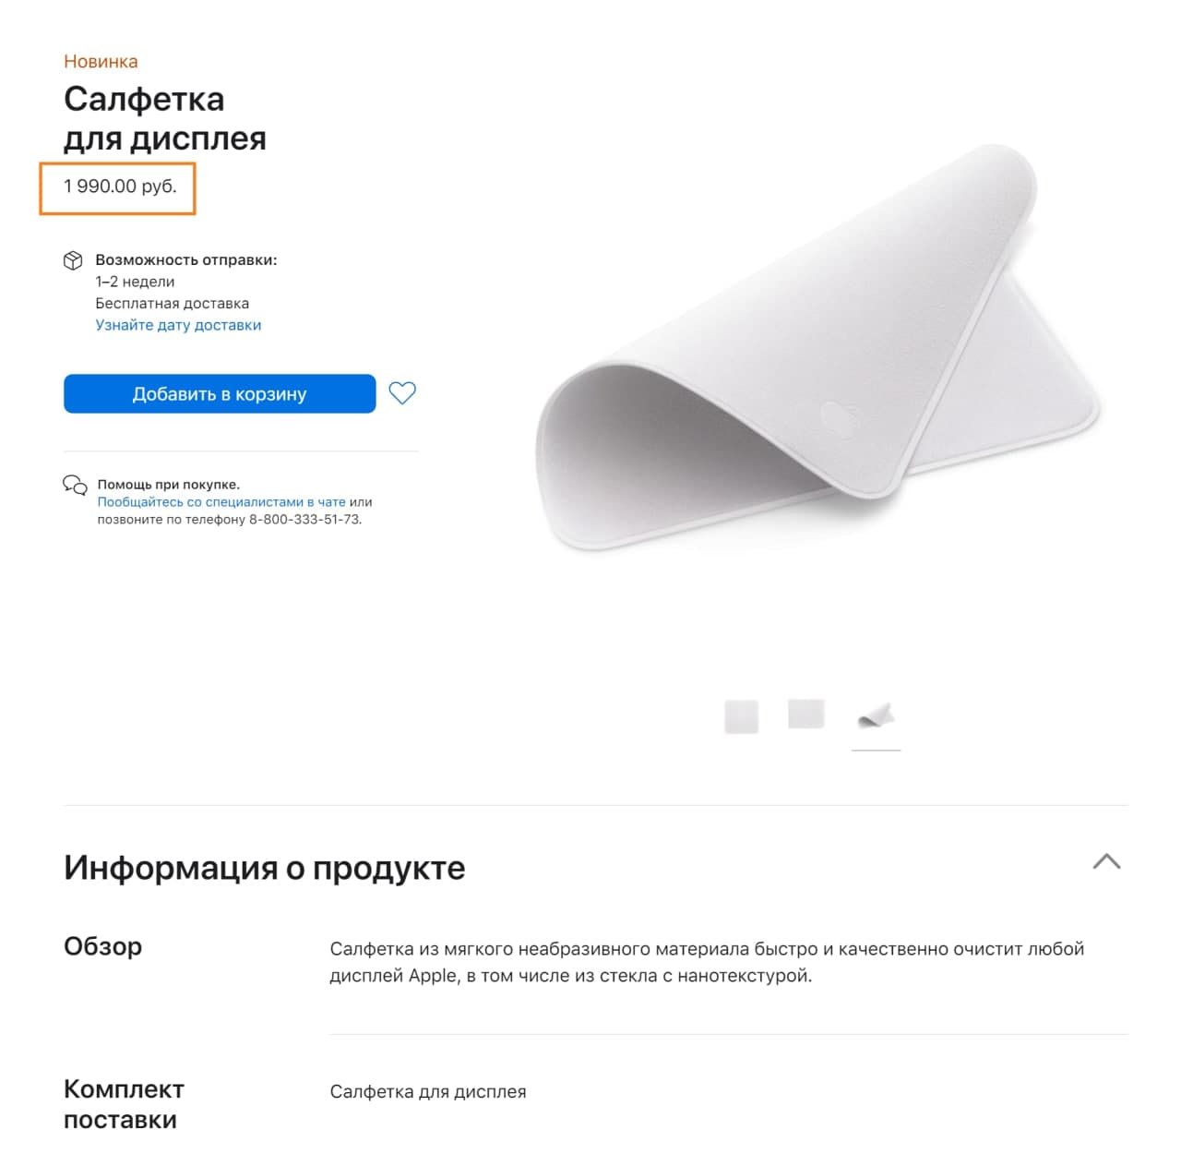
Task: Click the chat bubbles help icon
Action: 75,485
